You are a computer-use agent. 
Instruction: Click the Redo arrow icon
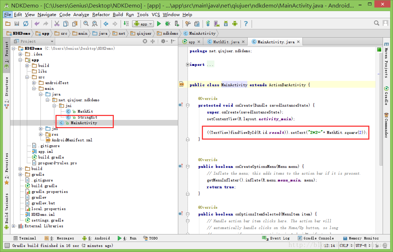coord(45,24)
